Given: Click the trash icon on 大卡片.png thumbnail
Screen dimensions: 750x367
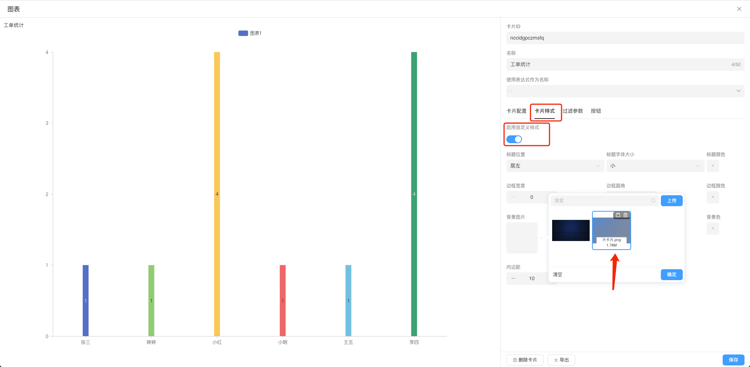Looking at the screenshot, I should 626,215.
